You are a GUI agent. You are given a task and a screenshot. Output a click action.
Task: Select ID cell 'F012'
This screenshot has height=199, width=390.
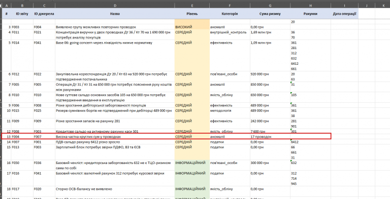22,76
